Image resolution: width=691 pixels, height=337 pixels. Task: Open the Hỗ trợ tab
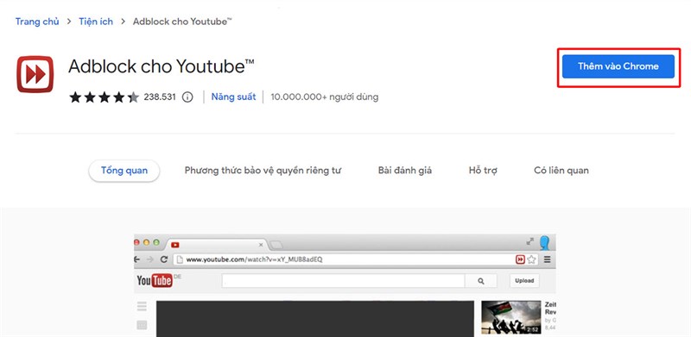(483, 171)
